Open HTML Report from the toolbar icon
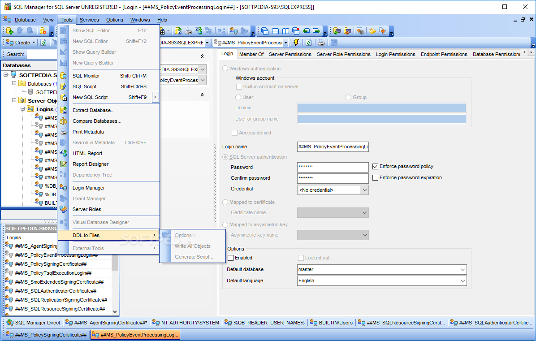The height and width of the screenshot is (341, 536). 199,31
